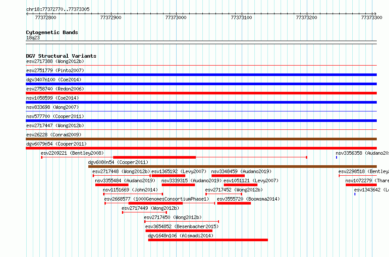Viewport: 389px width, 257px height.
Task: Click the chr18:77372770..77373305 region label
Action: coord(58,9)
